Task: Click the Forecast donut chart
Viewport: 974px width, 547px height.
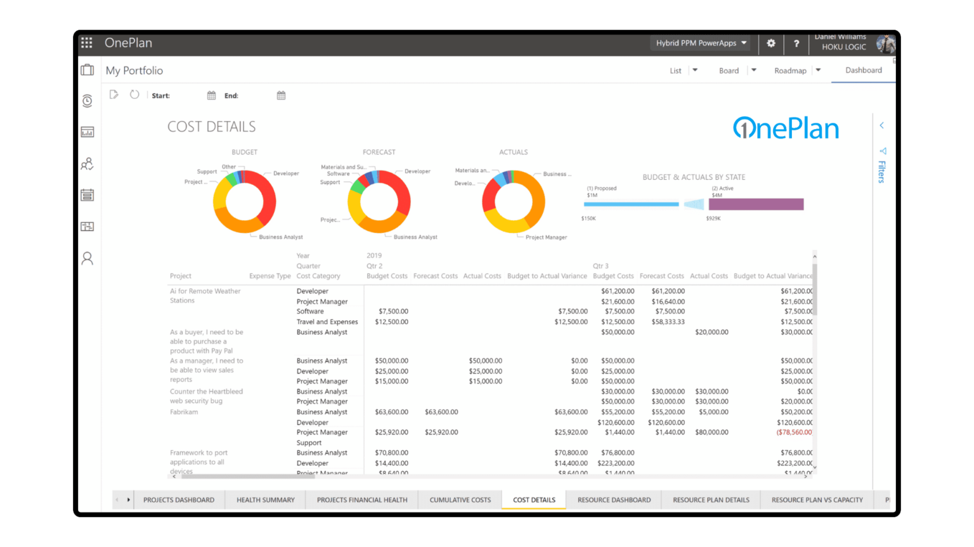Action: point(379,202)
